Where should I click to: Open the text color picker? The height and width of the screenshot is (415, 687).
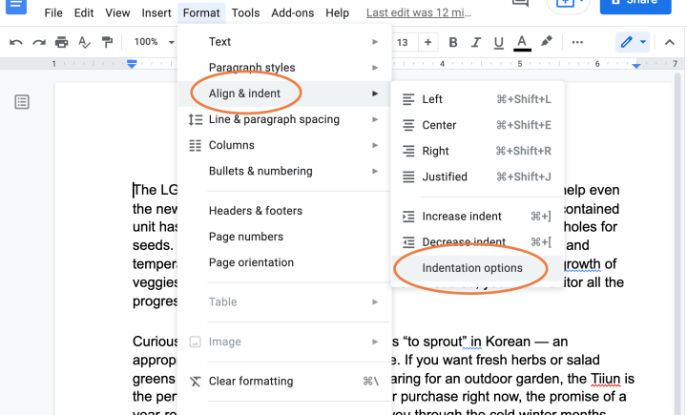[522, 43]
